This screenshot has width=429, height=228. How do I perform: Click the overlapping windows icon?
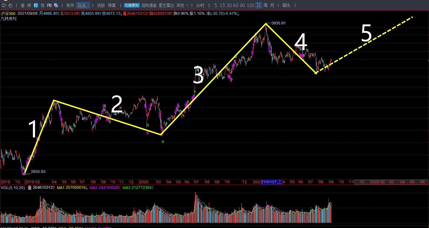(56, 5)
